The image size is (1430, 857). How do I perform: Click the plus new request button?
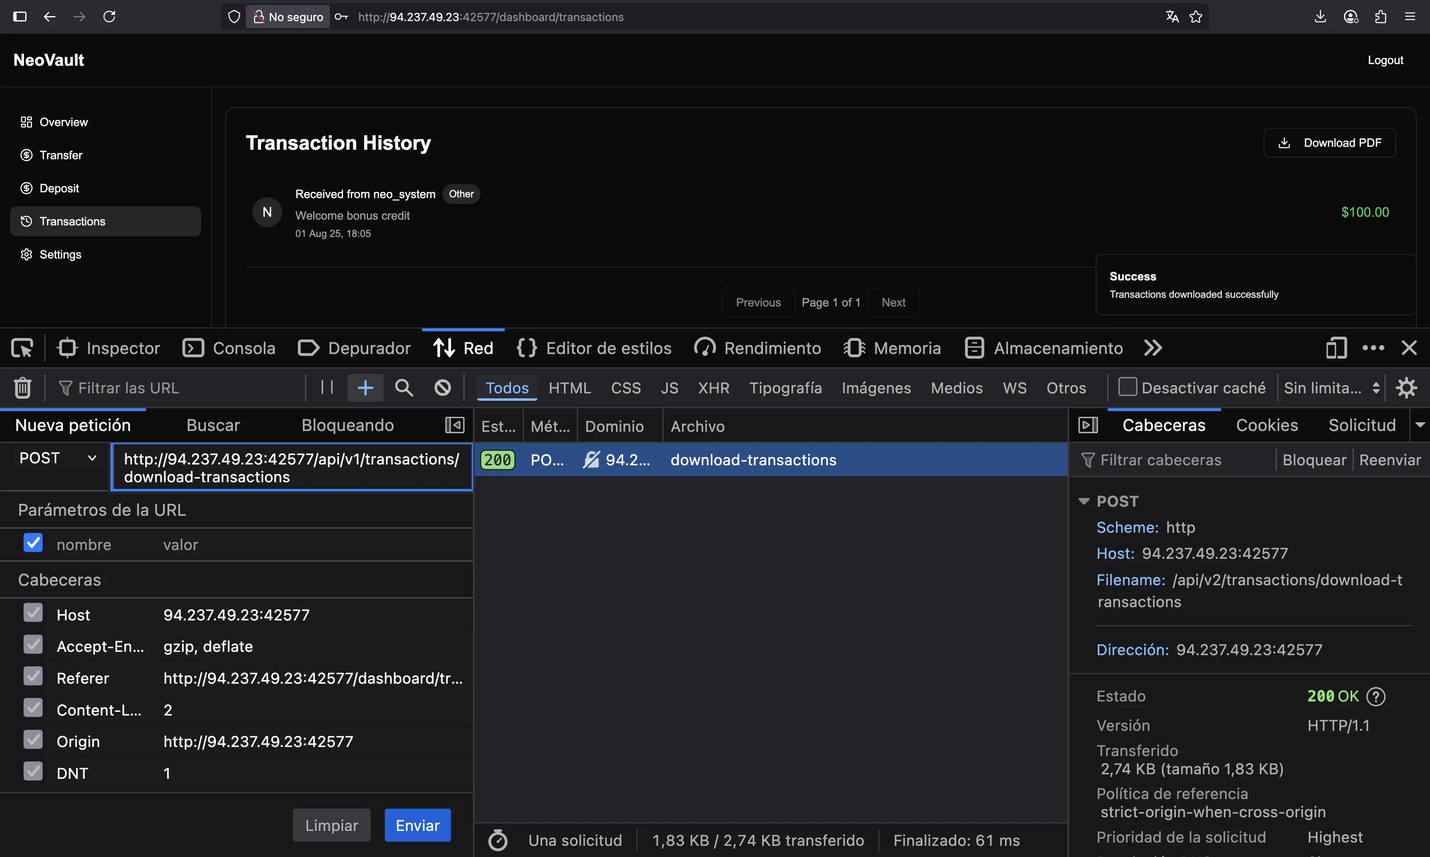coord(365,388)
